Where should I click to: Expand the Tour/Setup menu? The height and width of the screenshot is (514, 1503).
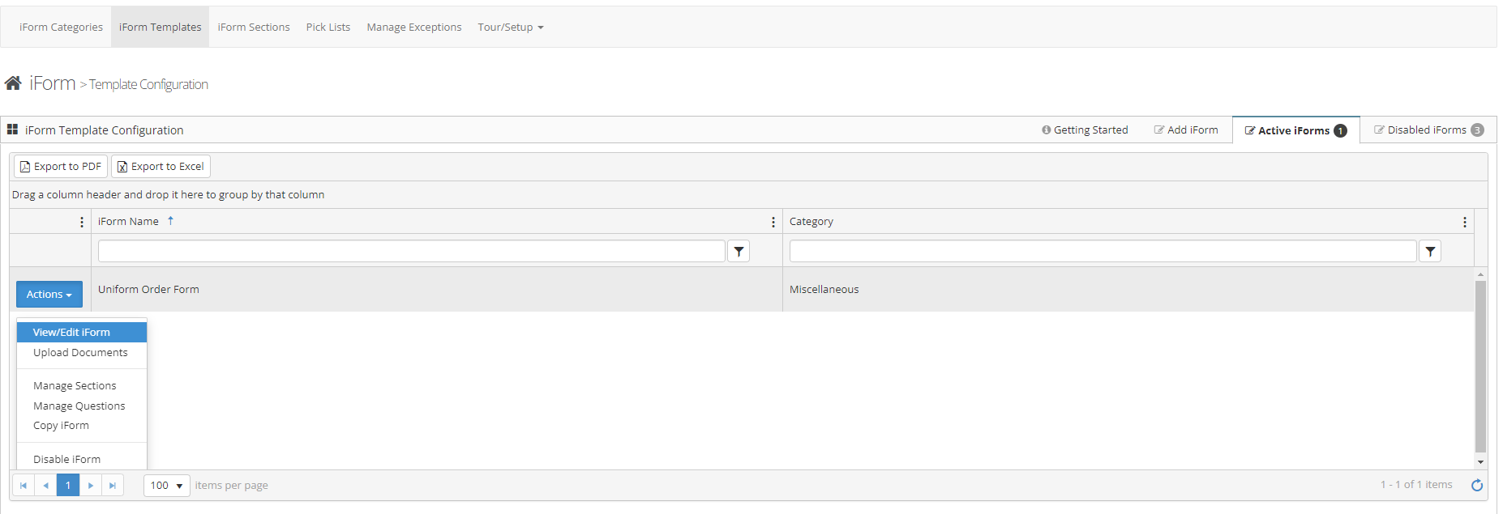click(x=511, y=27)
